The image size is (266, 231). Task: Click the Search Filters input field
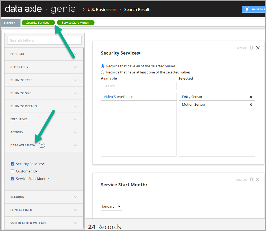(44, 40)
